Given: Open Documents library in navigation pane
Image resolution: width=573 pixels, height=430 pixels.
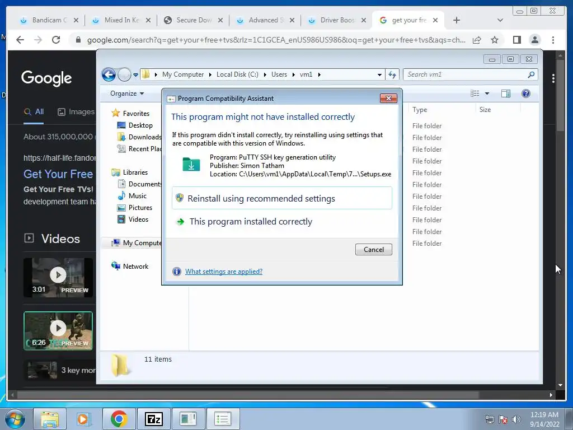Looking at the screenshot, I should pos(139,184).
